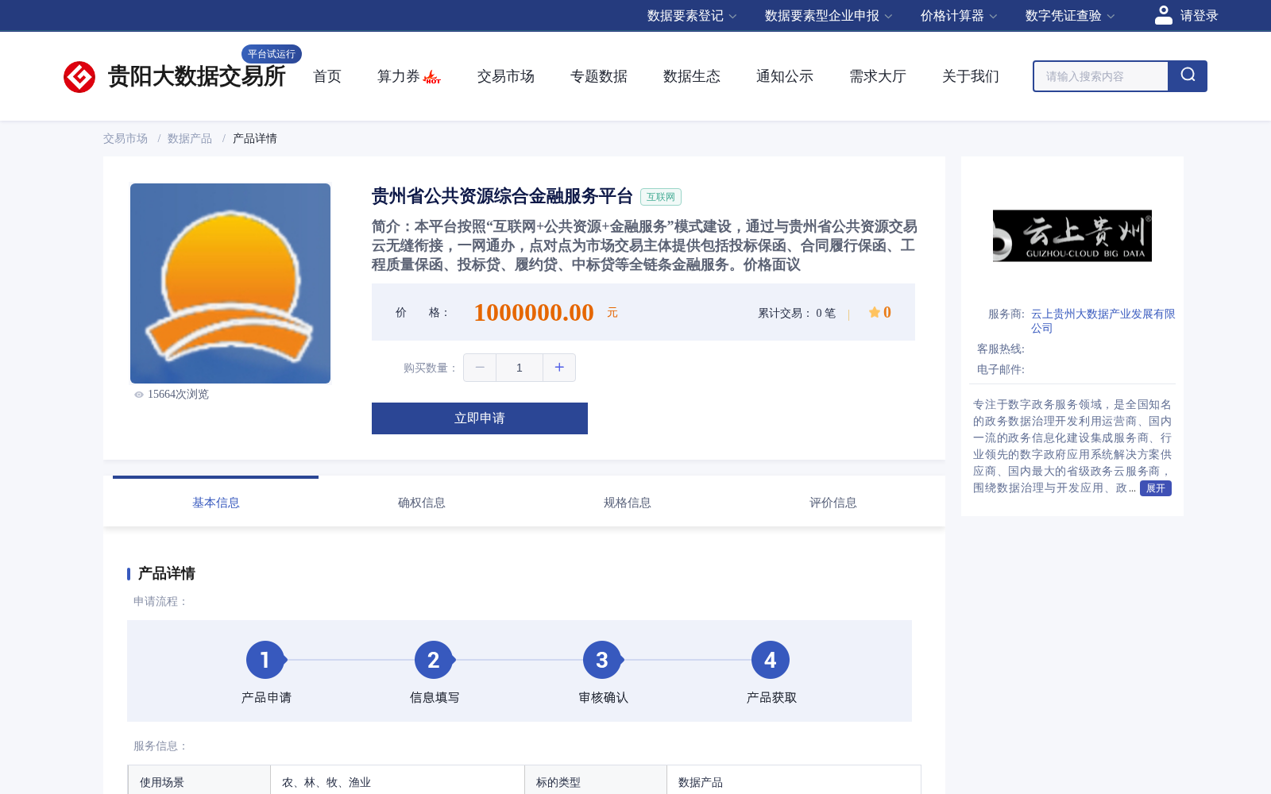Decrease purchase quantity with minus button
The height and width of the screenshot is (794, 1271).
[480, 368]
